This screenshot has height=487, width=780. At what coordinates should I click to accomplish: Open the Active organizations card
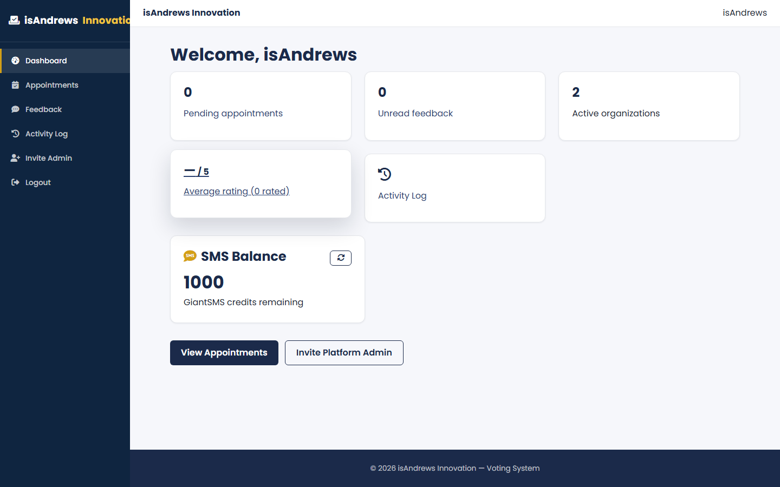[649, 106]
